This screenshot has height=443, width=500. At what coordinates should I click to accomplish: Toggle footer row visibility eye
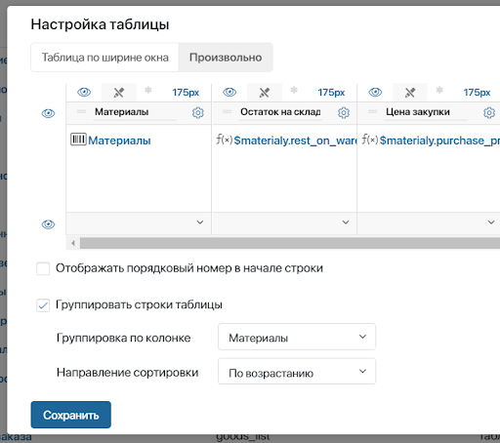coord(48,224)
